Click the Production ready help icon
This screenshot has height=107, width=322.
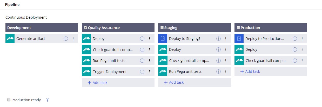[x=48, y=100]
